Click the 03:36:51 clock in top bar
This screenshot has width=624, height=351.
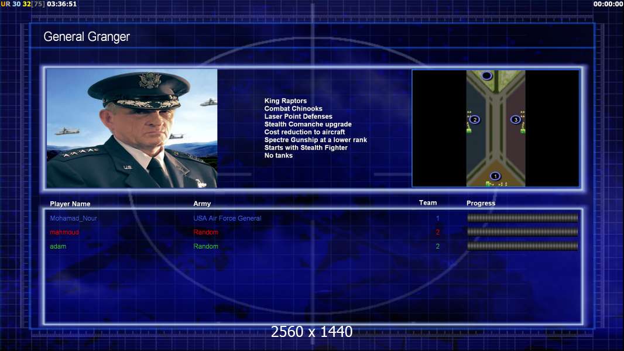click(x=61, y=4)
